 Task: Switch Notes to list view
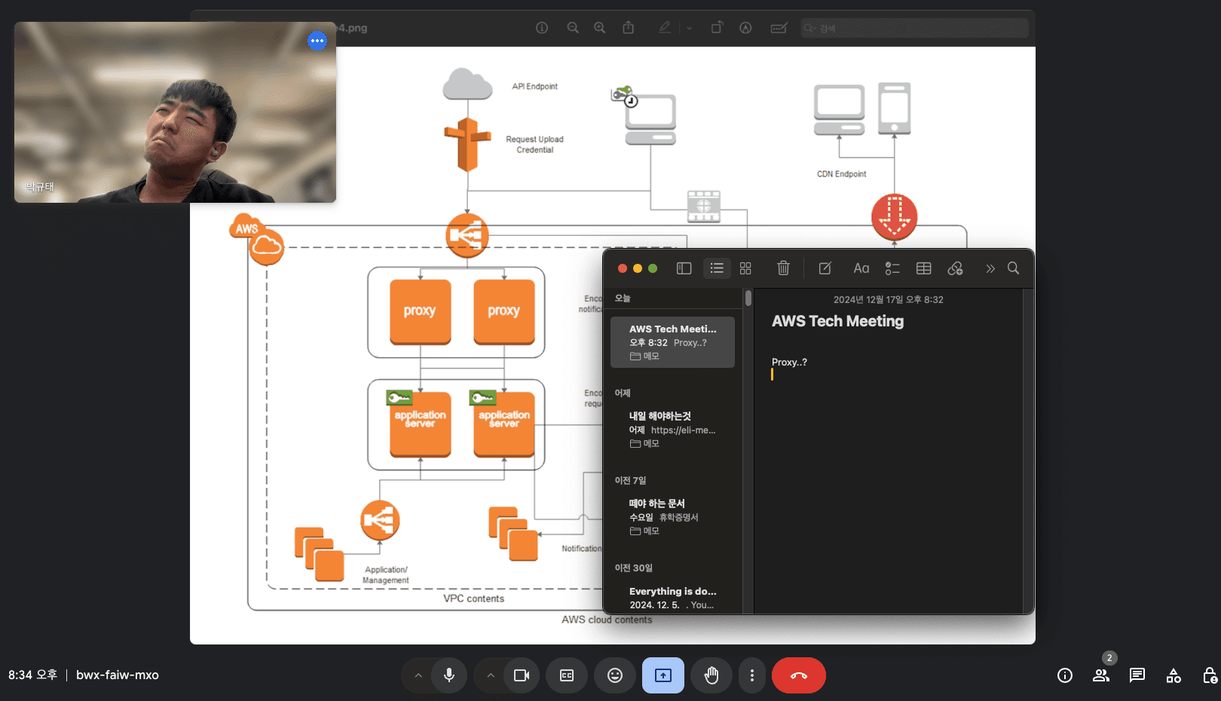[717, 268]
